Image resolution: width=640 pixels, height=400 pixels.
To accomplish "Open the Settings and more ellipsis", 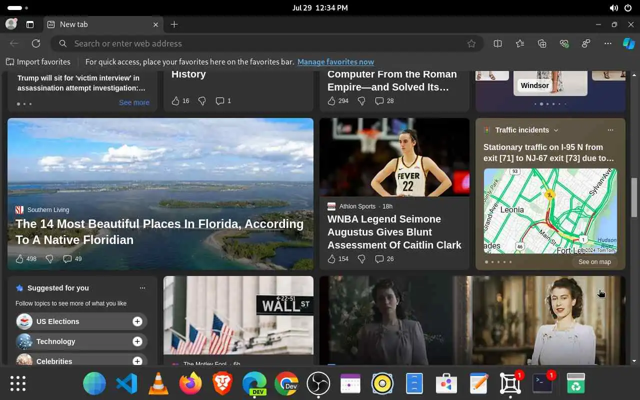I will 608,43.
